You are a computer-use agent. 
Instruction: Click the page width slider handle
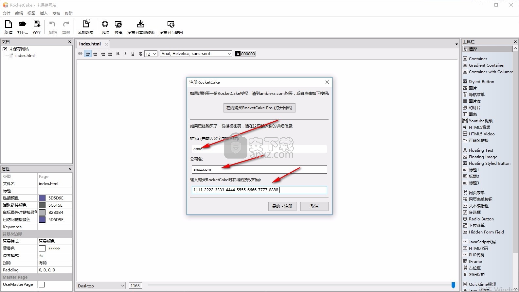(453, 285)
